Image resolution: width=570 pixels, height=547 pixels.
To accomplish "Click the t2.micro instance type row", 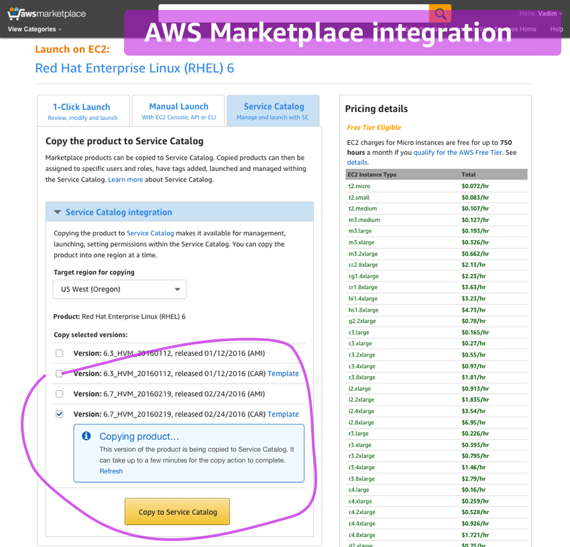I will pos(437,186).
